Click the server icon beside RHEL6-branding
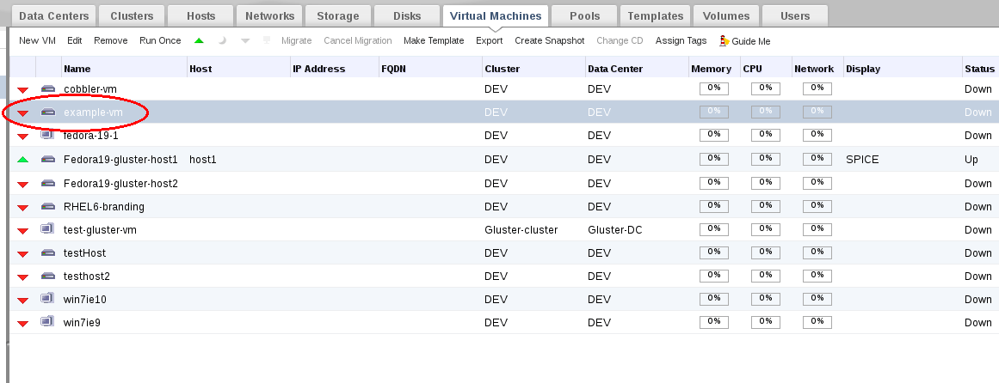The image size is (999, 383). pyautogui.click(x=47, y=206)
